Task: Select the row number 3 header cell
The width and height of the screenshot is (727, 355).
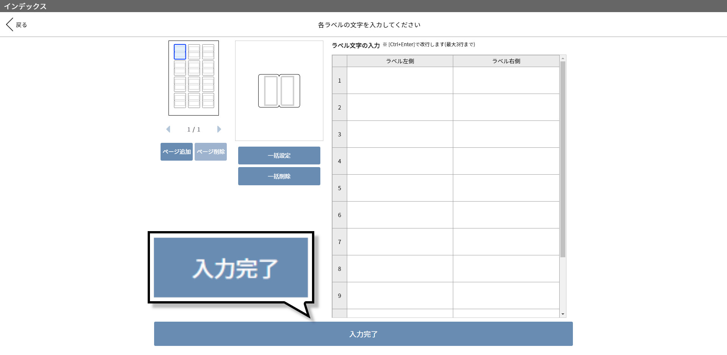Action: [339, 134]
